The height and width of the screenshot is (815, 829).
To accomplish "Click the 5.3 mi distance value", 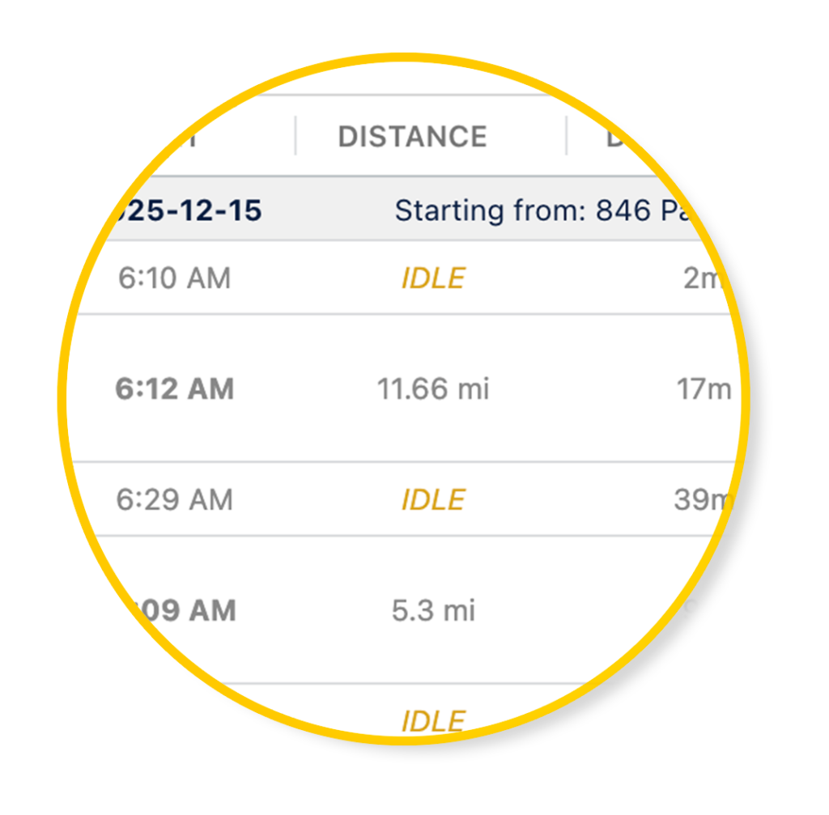I will (433, 610).
